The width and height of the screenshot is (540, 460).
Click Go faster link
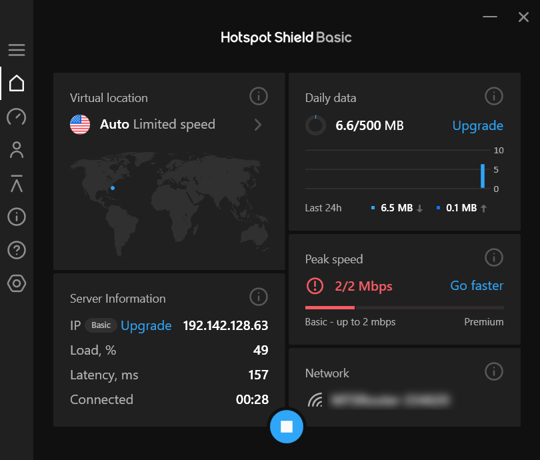tap(477, 286)
